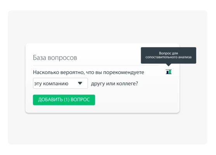This screenshot has width=216, height=155.
Task: Click the tooltip 'Вопрос для сопоставительного анализа'
Action: coord(168,55)
